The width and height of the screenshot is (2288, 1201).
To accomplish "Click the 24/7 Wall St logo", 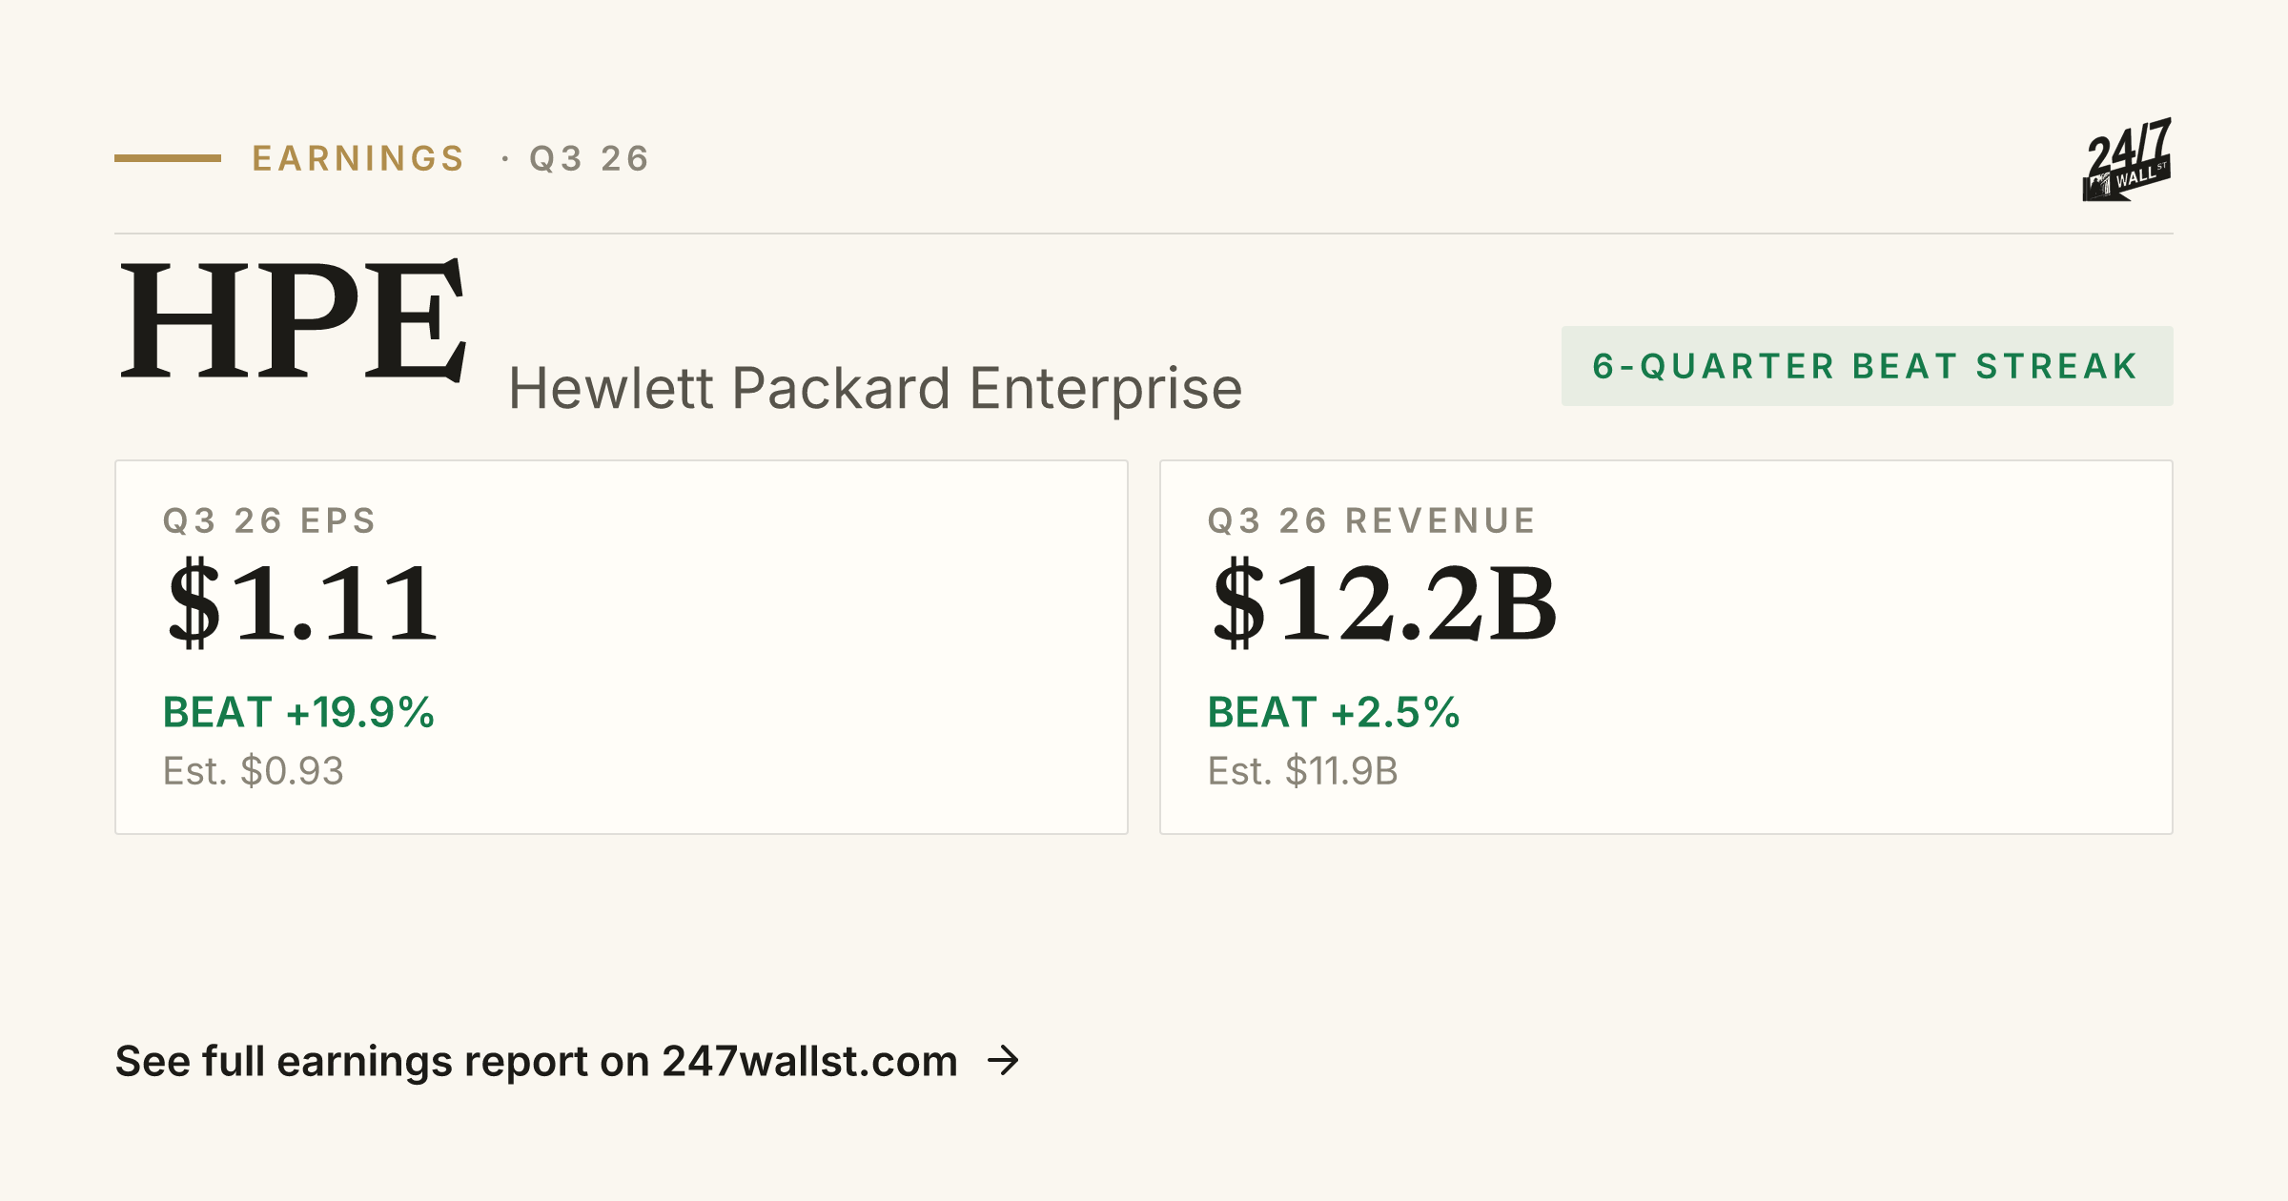I will (x=2127, y=159).
